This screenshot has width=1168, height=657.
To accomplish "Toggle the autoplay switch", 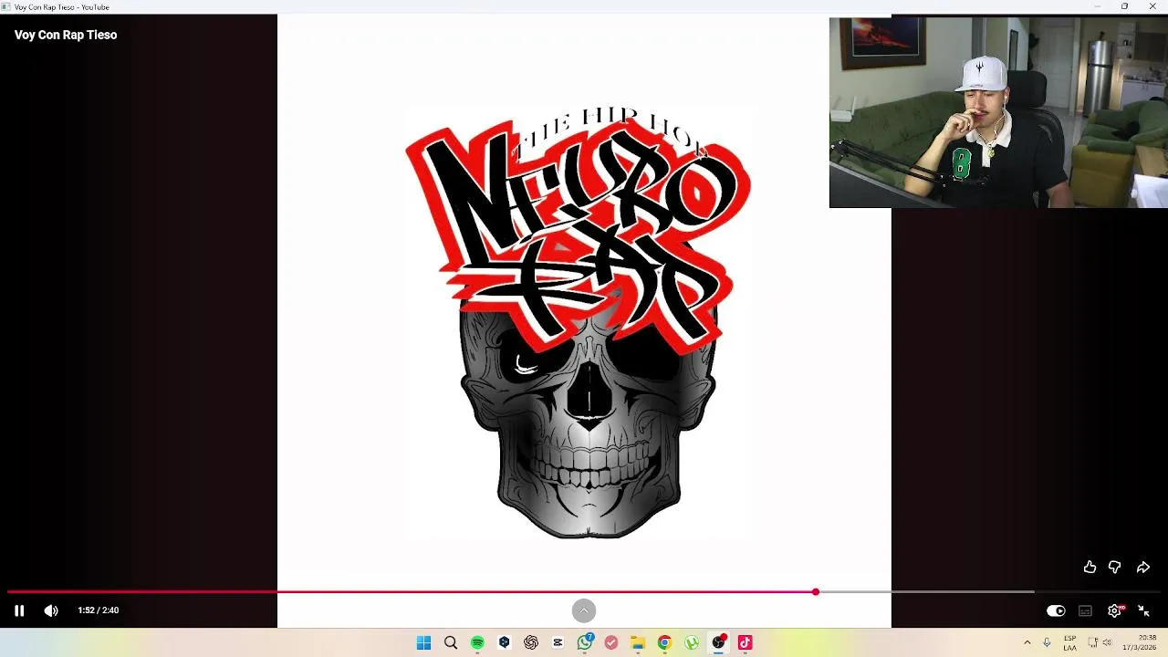I will coord(1056,611).
